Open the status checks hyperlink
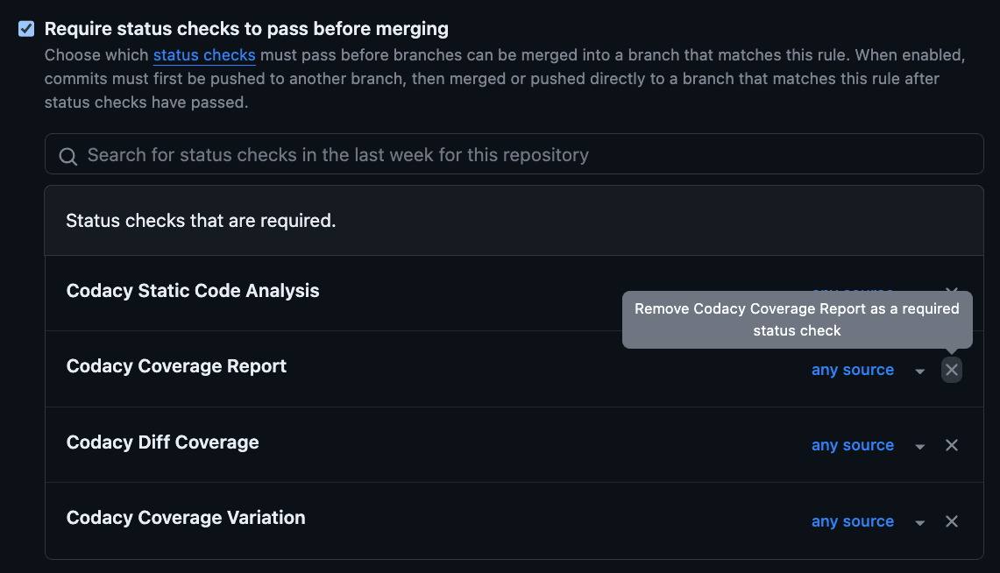Screen dimensions: 1000x573 point(204,54)
